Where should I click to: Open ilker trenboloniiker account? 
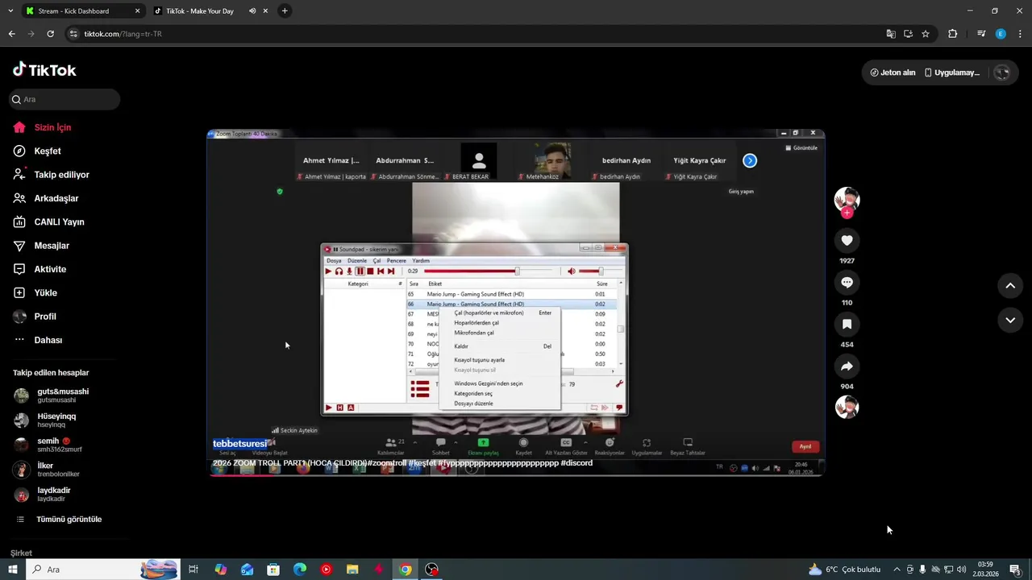pyautogui.click(x=47, y=470)
